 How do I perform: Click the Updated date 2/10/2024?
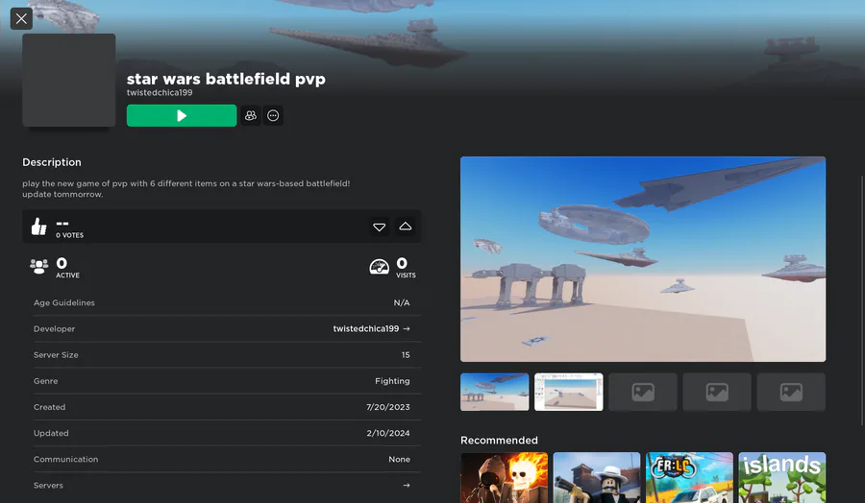point(388,433)
